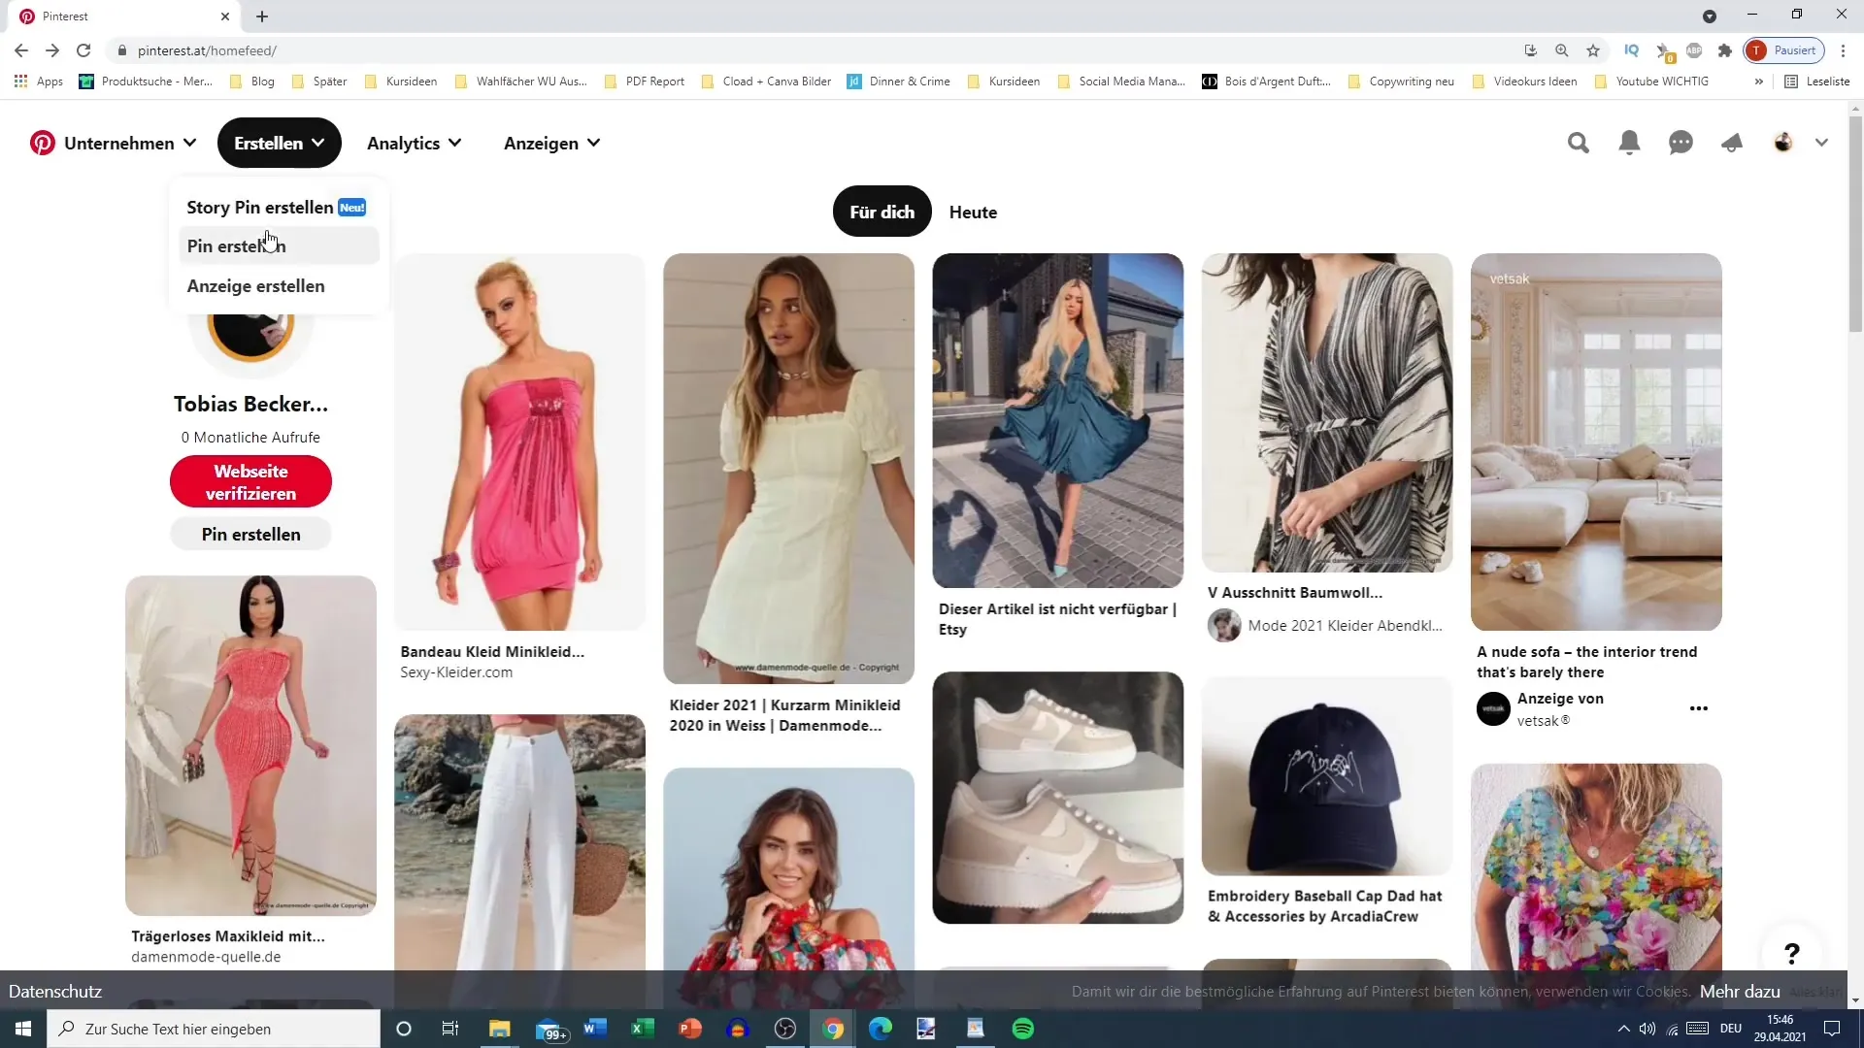Open the search icon on Pinterest
Image resolution: width=1864 pixels, height=1048 pixels.
pos(1578,142)
